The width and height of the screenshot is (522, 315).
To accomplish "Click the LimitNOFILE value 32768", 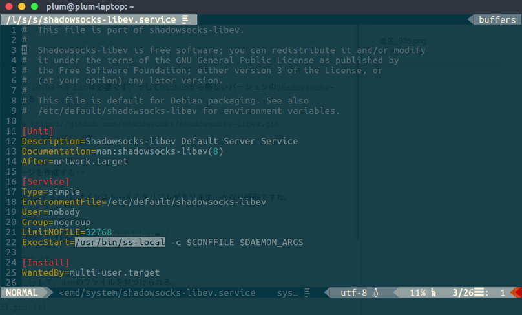I will pyautogui.click(x=99, y=232).
